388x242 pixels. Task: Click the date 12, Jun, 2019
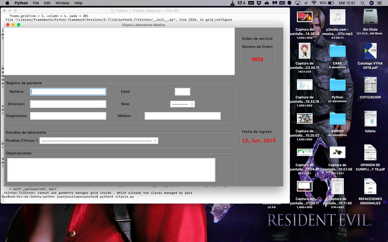tap(259, 140)
